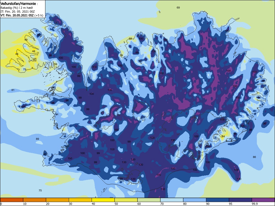
Task: Click legend tick label '90'
Action: pyautogui.click(x=208, y=204)
